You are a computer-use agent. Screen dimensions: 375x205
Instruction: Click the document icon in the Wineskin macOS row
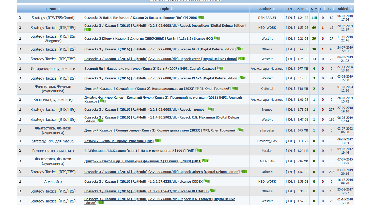[20, 141]
